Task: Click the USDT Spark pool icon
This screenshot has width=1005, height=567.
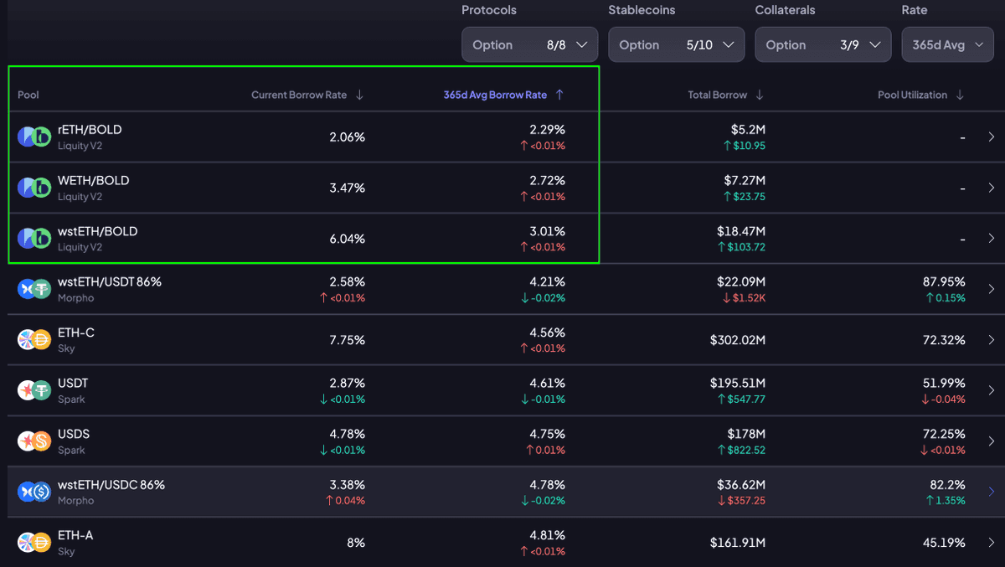Action: [x=34, y=390]
